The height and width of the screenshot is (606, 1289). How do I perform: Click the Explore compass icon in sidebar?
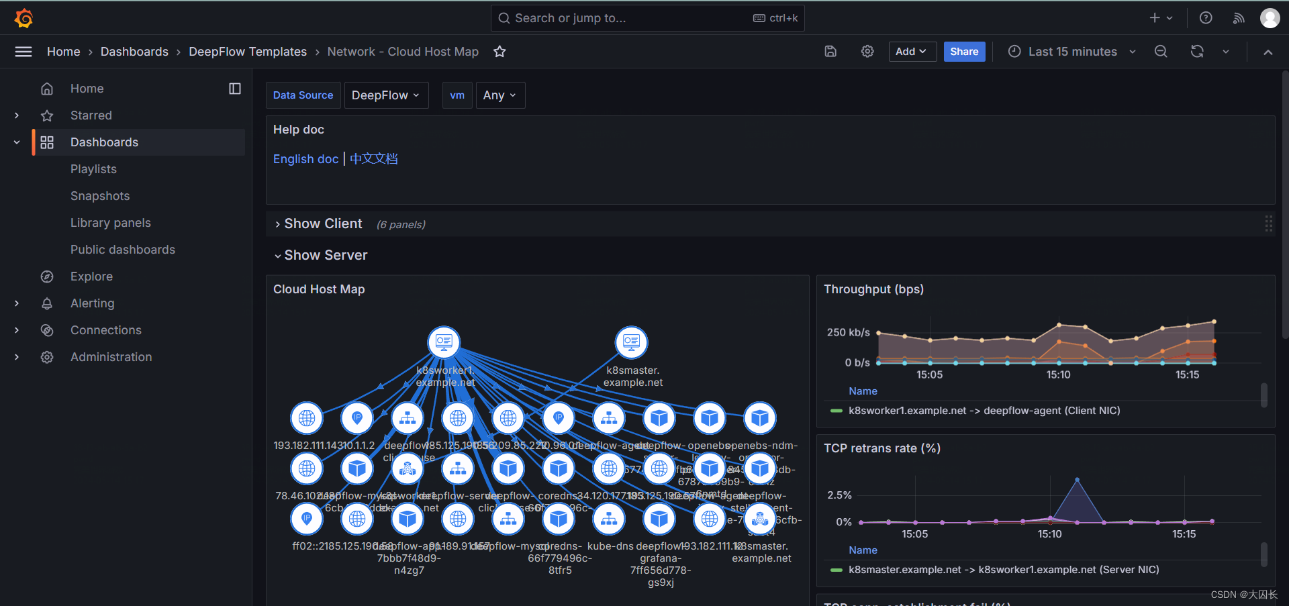click(x=47, y=276)
